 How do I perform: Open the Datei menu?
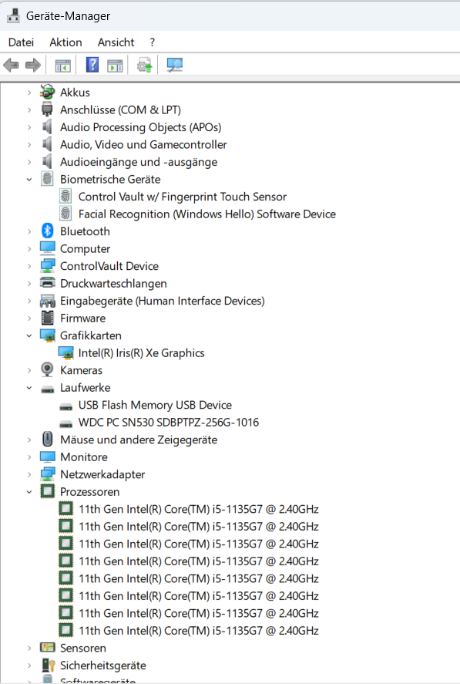click(x=21, y=42)
